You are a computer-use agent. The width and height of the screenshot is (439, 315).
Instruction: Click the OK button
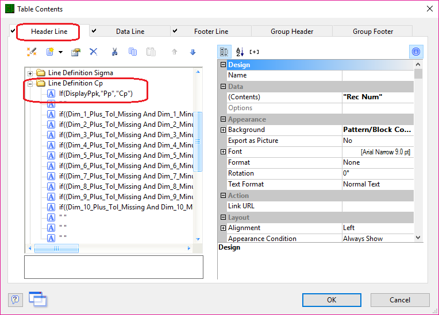point(332,300)
